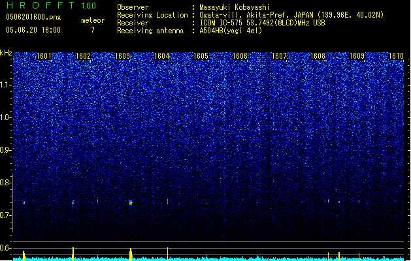Viewport: 411px width, 261px height.
Task: Click the 1608 time marker
Action: pos(318,56)
